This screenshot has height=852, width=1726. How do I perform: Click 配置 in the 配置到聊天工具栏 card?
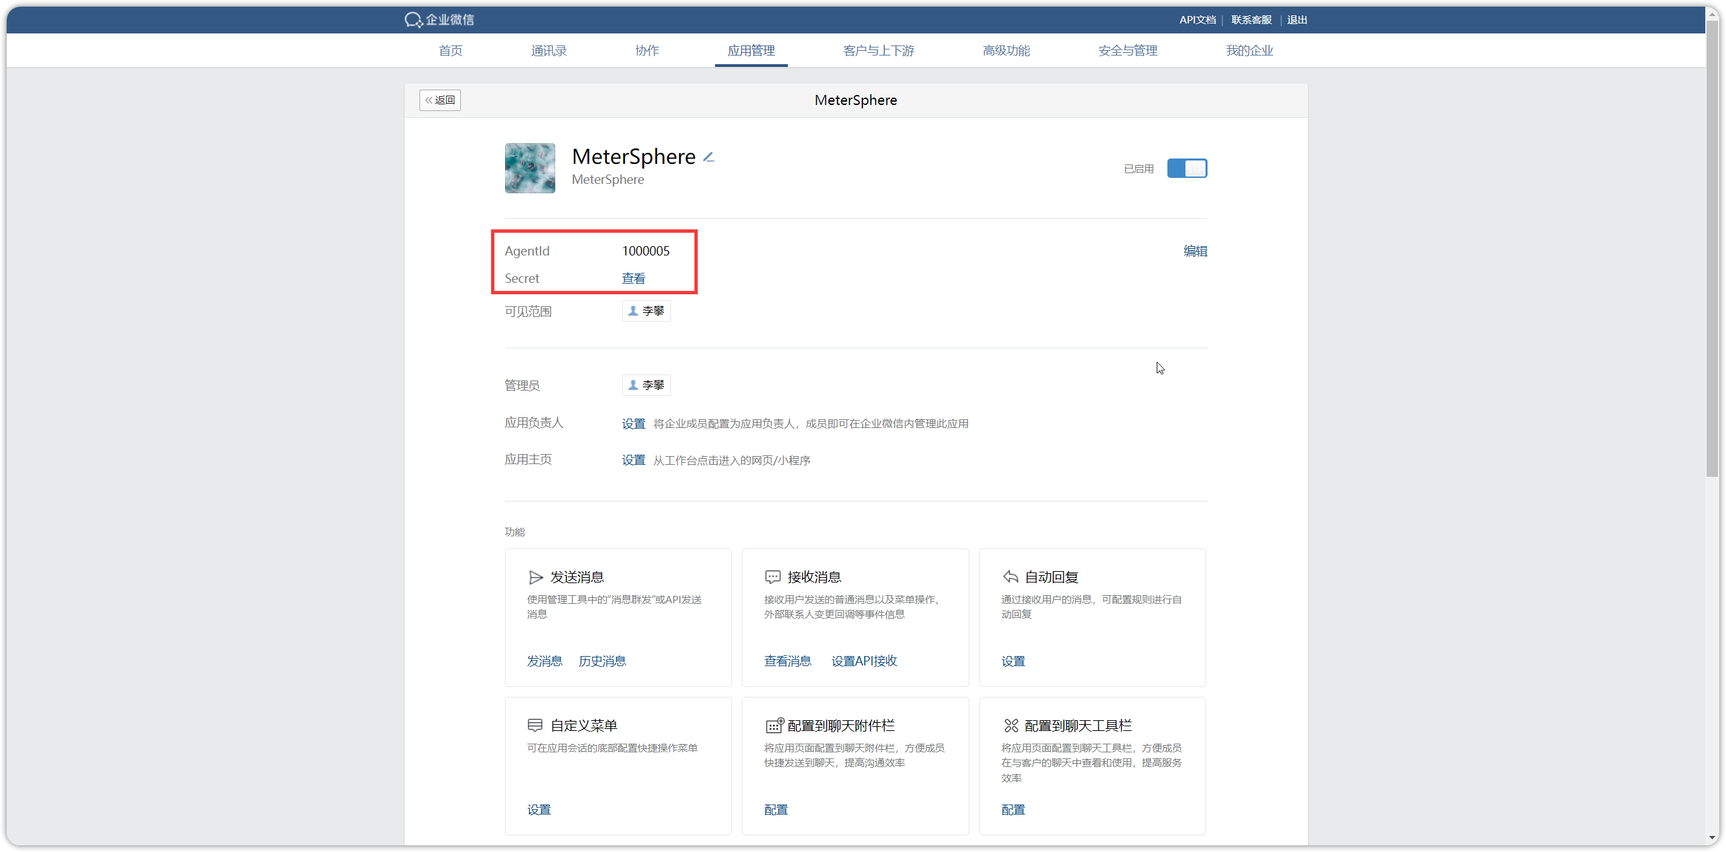[x=1013, y=810]
